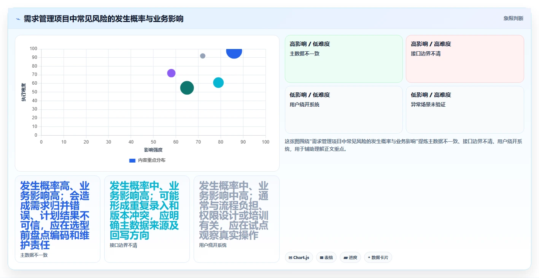Viewport: 539px width, 278px height.
Task: Click the icon inside the Chart.js chip
Action: [291, 257]
